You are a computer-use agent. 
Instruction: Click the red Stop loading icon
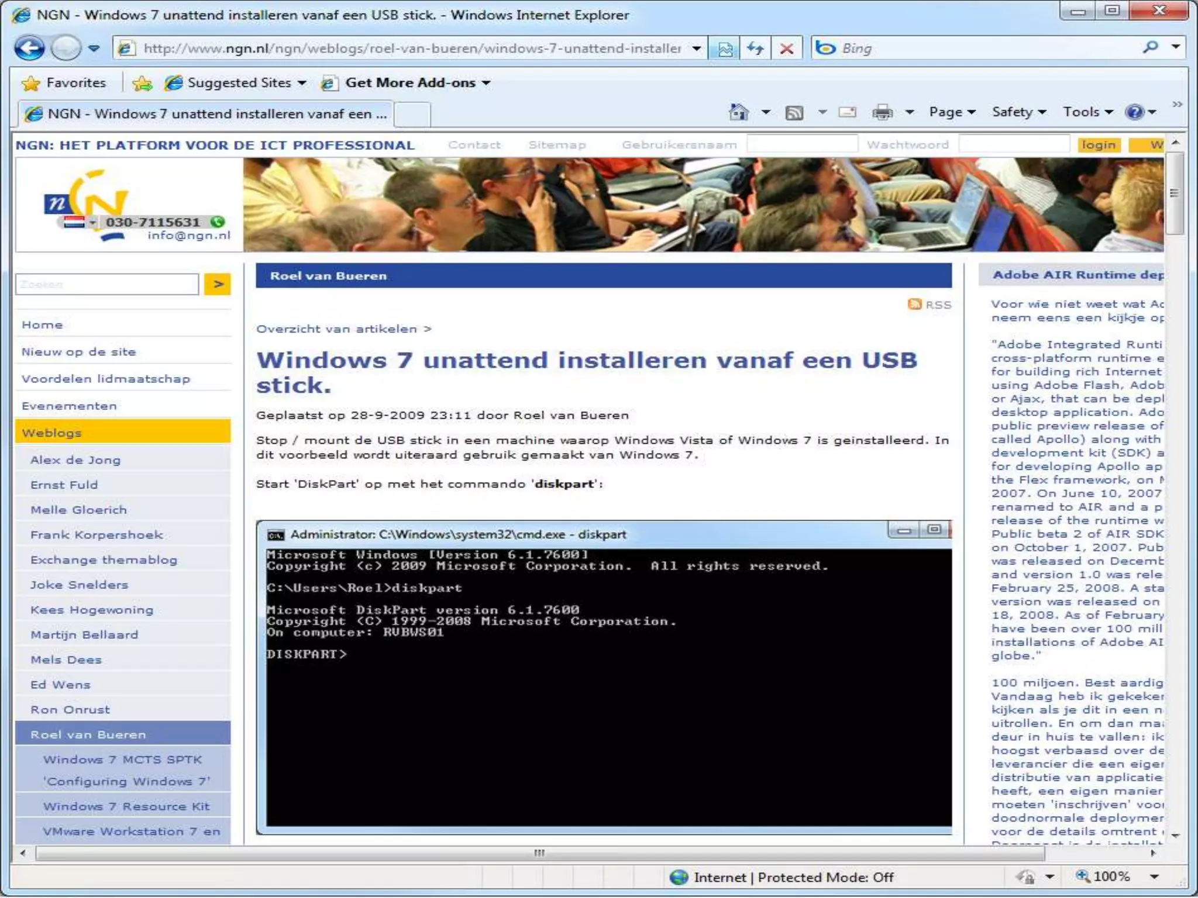787,49
